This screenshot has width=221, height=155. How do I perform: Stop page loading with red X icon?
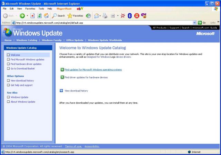click(32, 16)
